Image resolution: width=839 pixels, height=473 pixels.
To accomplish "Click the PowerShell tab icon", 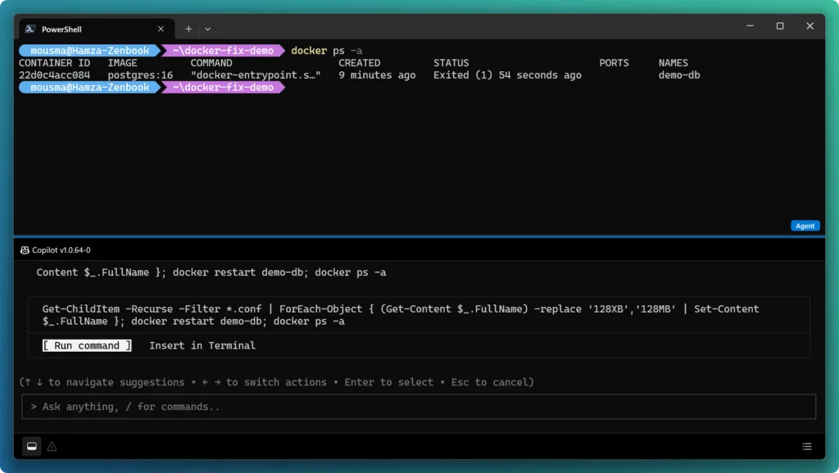I will click(30, 29).
